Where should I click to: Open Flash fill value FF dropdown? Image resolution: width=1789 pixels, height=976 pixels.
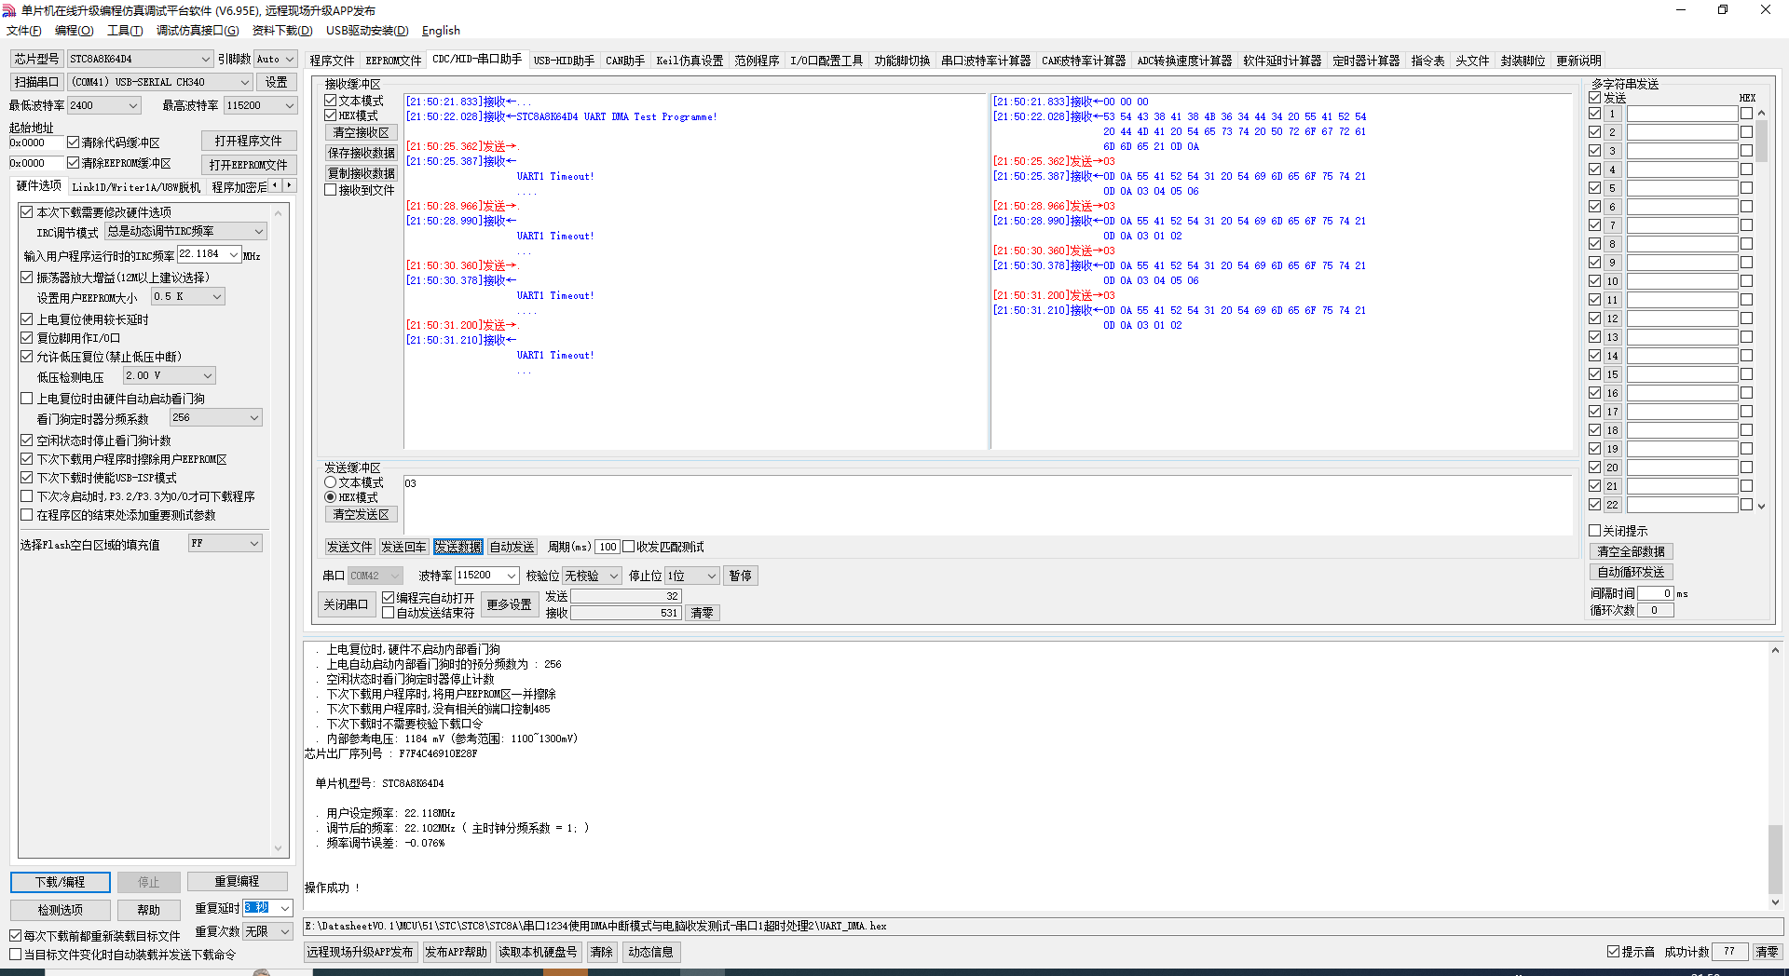pyautogui.click(x=225, y=543)
